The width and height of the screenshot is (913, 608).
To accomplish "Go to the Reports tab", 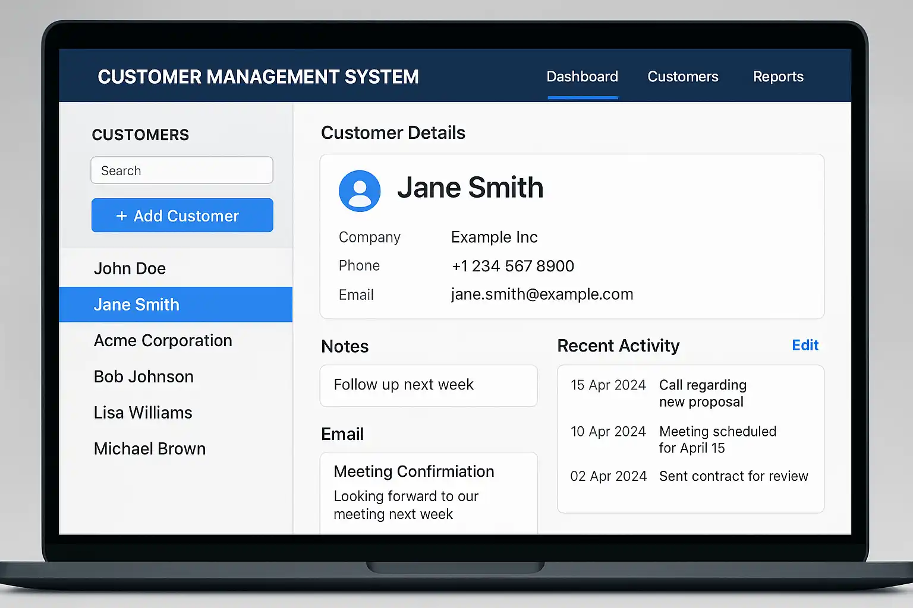I will coord(777,77).
